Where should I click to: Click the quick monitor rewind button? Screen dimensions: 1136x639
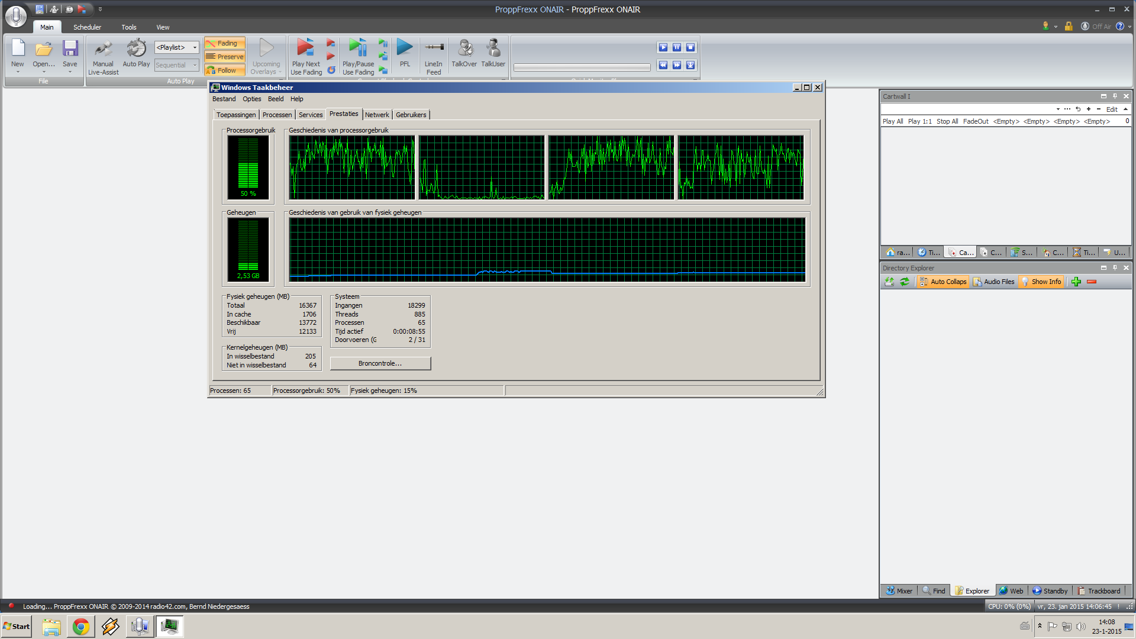click(663, 65)
